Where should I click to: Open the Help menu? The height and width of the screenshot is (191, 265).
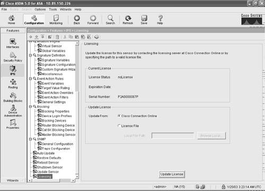78,10
